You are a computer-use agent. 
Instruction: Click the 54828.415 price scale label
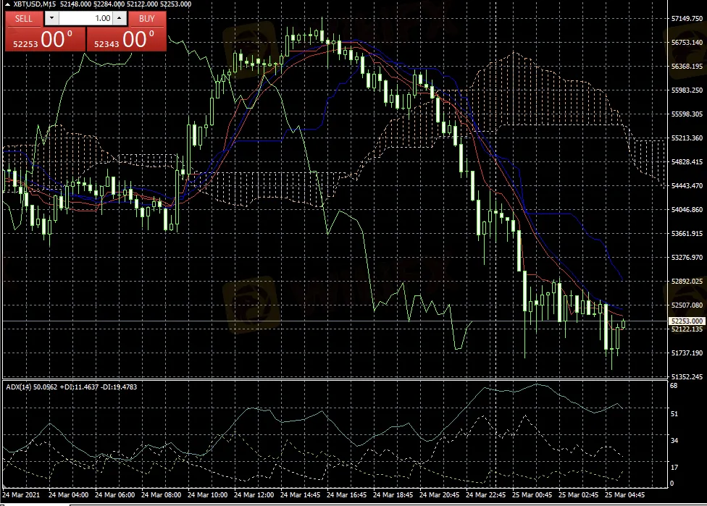pyautogui.click(x=687, y=161)
